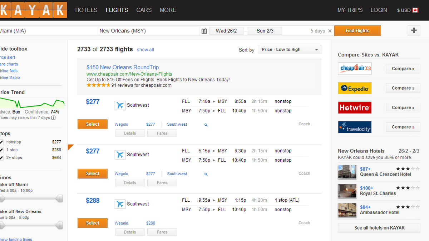Go to the CARS tab
Viewport: 429px width, 241px height.
144,10
